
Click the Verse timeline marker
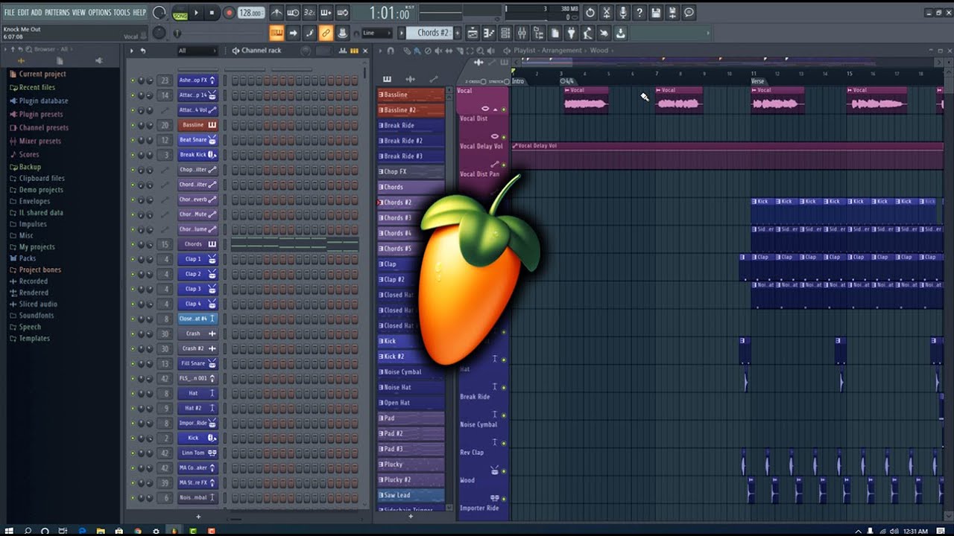click(x=757, y=81)
